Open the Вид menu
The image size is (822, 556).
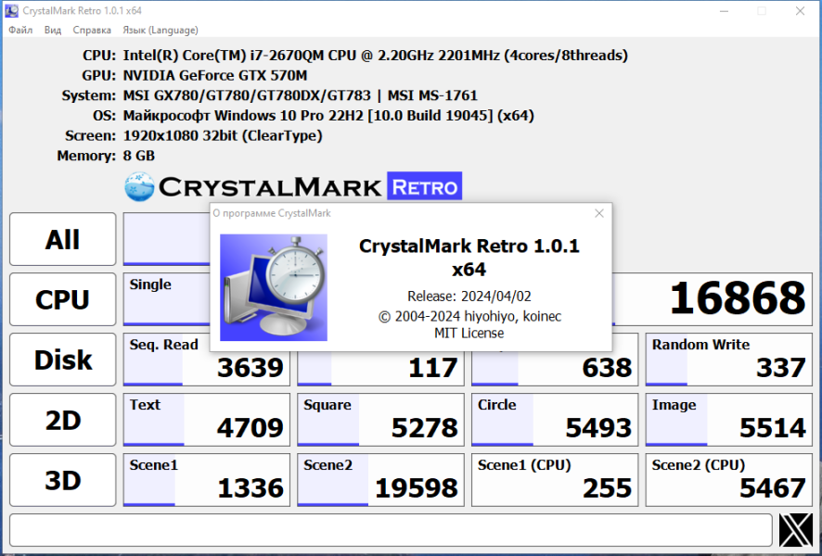[53, 30]
